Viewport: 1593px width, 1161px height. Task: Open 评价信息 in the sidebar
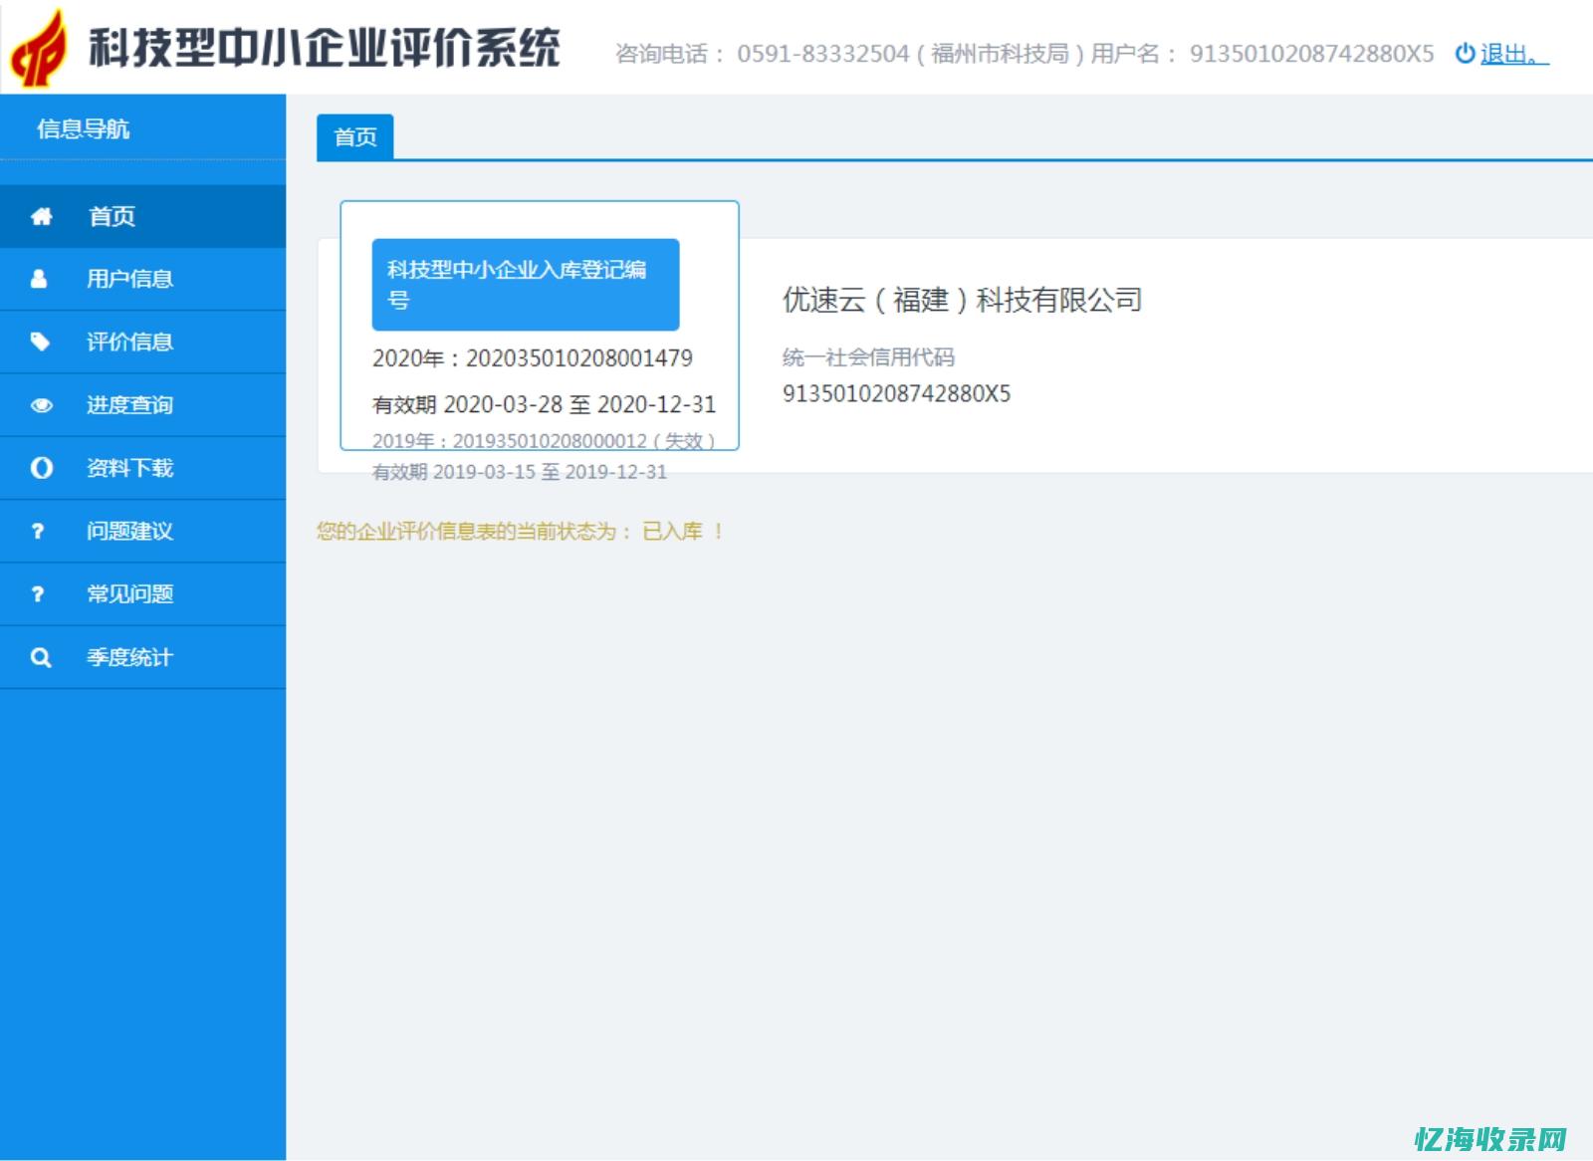143,342
